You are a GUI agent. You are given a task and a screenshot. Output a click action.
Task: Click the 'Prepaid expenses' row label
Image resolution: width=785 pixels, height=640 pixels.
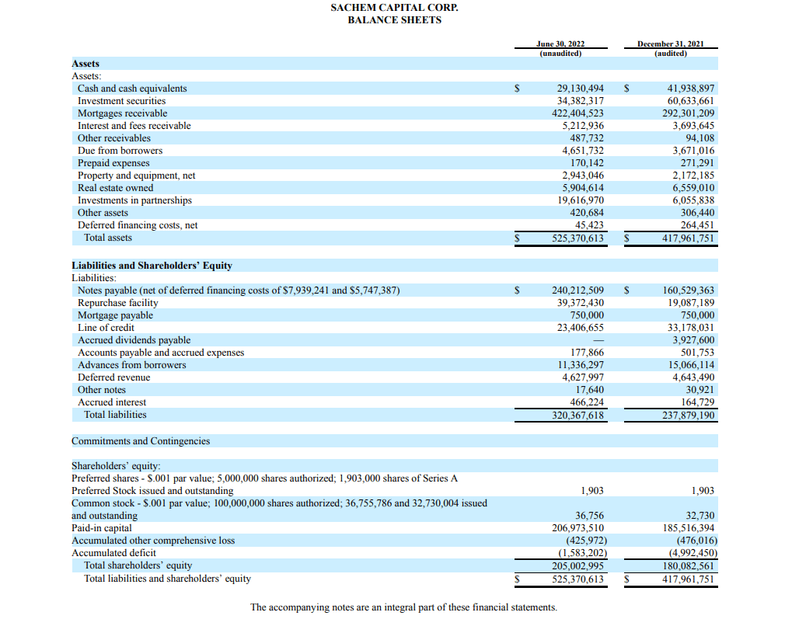tap(113, 163)
